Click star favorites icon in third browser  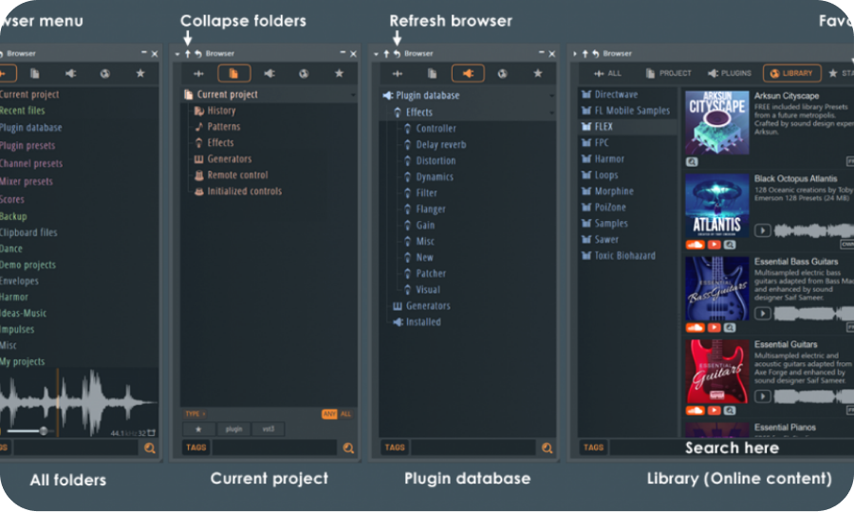(538, 73)
